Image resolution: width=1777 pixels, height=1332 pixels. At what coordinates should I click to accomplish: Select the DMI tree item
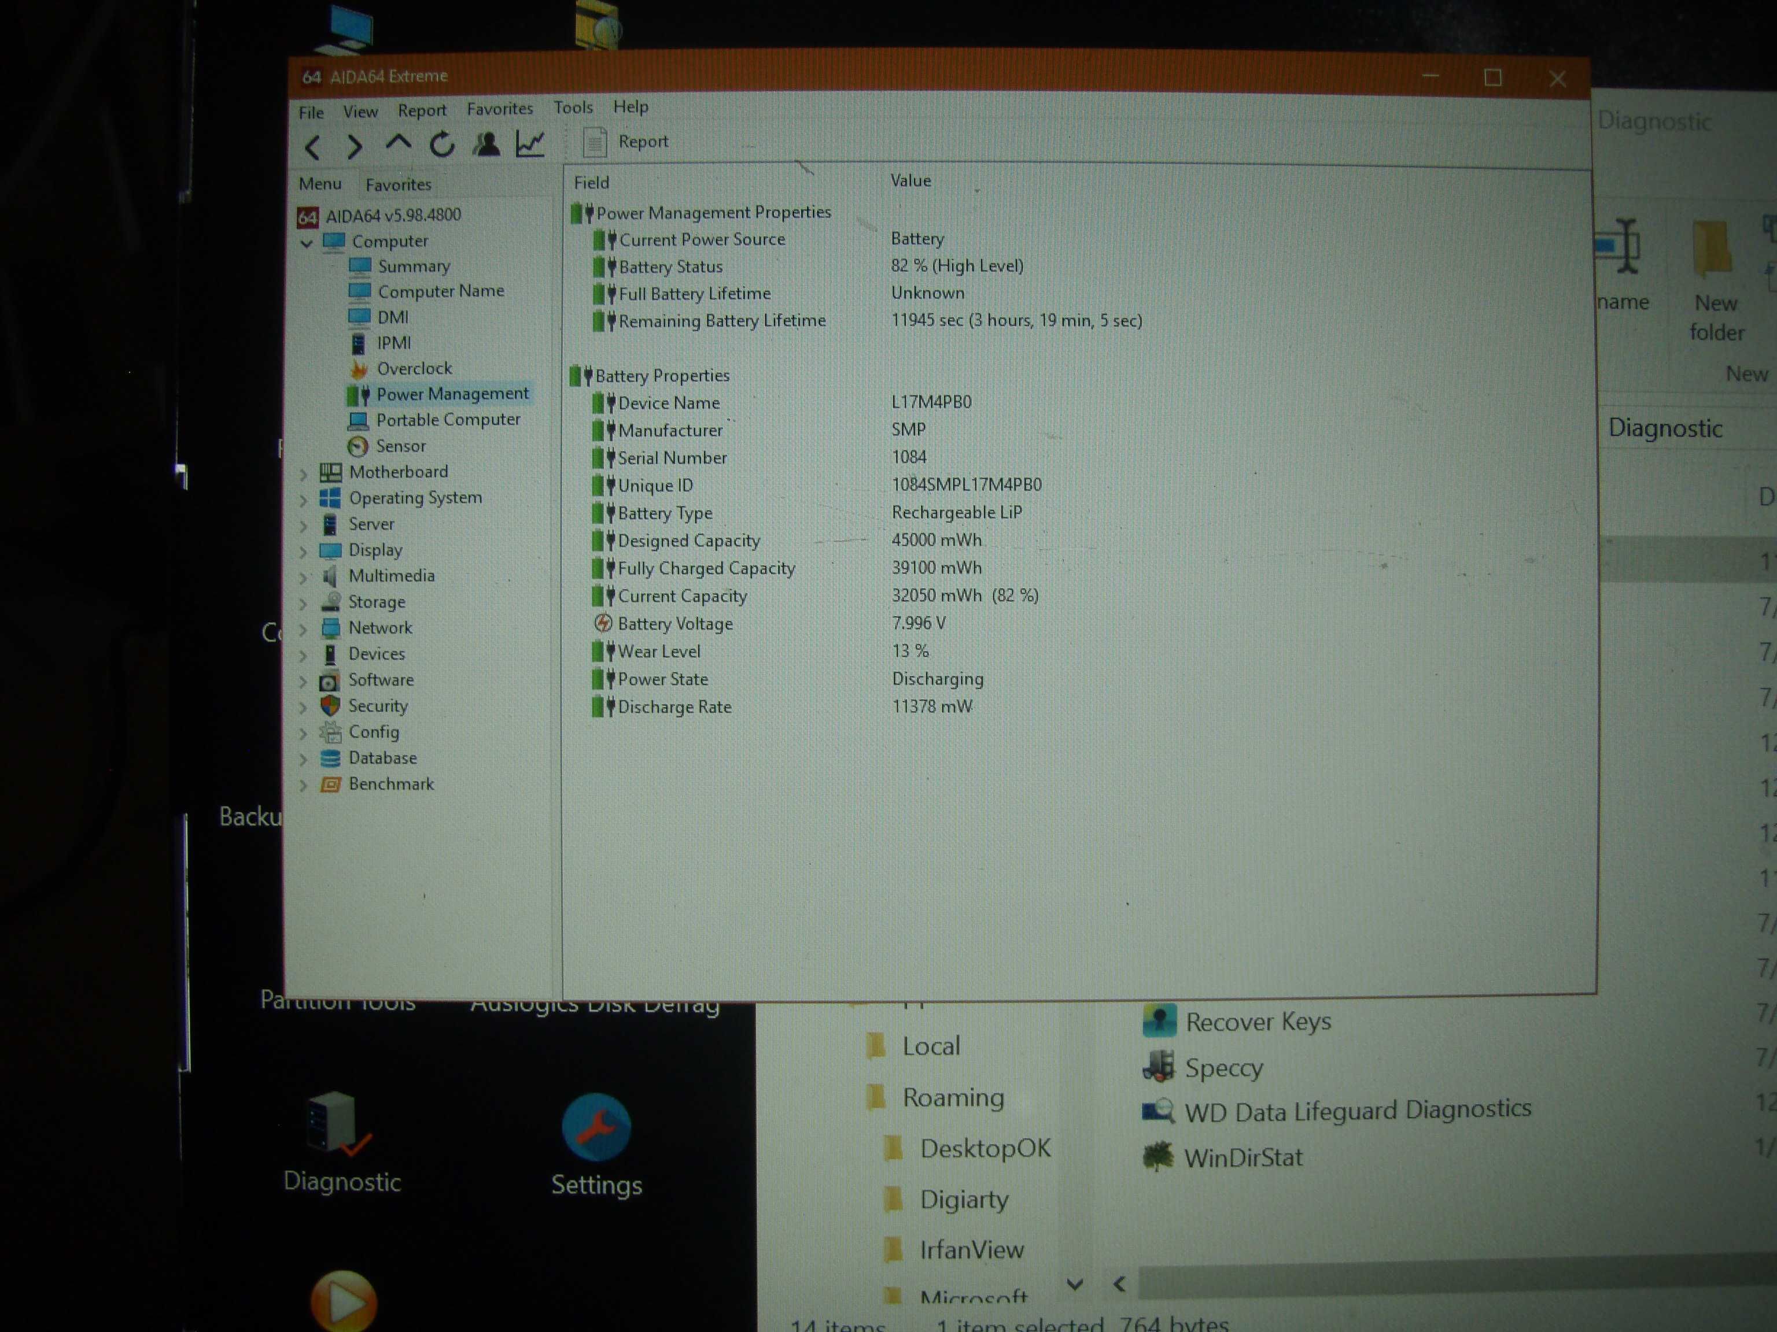378,317
